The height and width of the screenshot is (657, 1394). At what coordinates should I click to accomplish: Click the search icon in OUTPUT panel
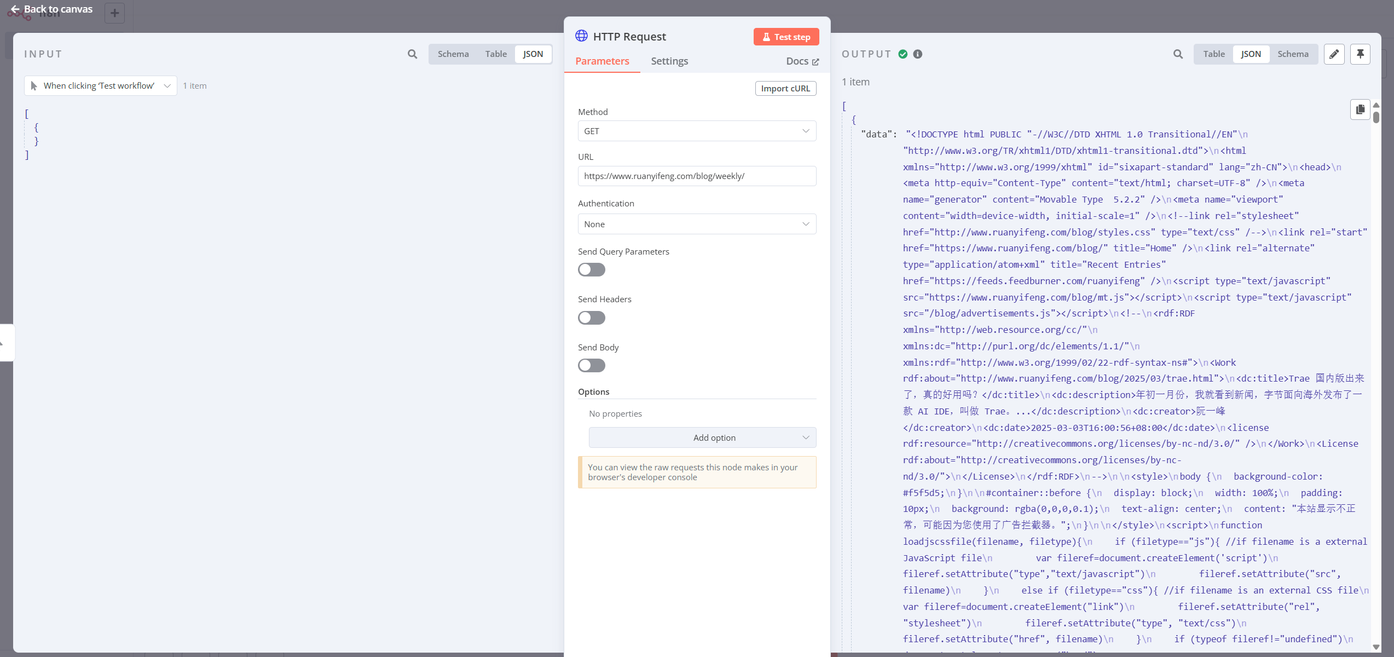pyautogui.click(x=1178, y=54)
